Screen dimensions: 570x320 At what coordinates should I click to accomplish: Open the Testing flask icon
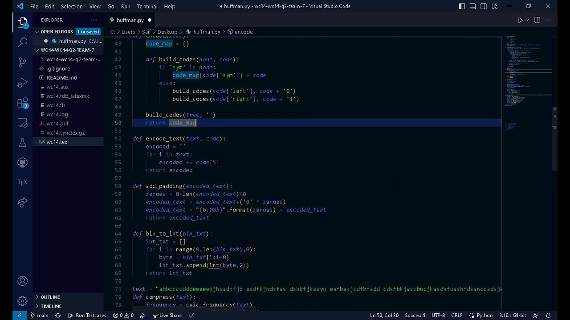(22, 143)
